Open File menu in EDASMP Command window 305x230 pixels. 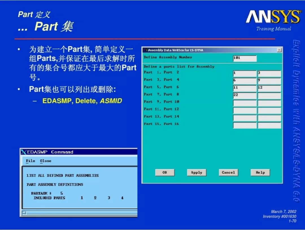coord(30,161)
